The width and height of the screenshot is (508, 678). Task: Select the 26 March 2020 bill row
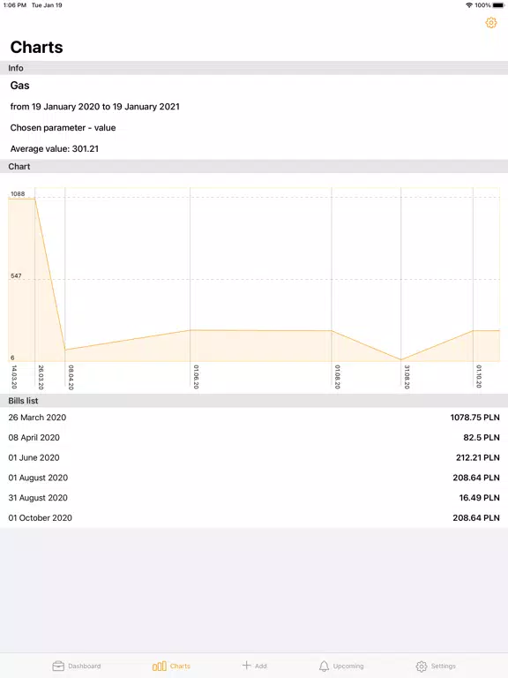point(254,418)
